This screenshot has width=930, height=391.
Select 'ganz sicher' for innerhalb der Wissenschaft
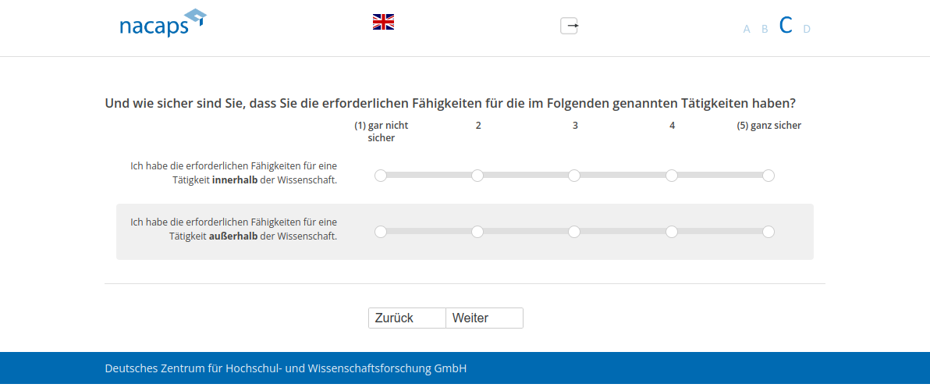(768, 176)
